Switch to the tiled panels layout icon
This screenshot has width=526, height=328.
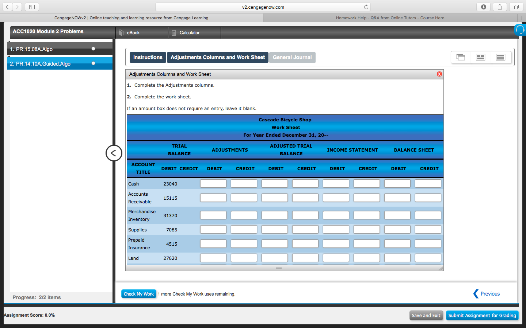click(x=481, y=57)
